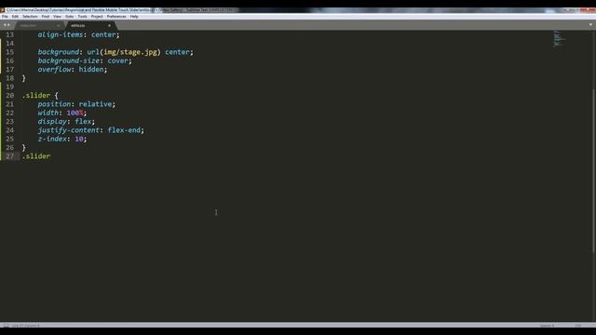This screenshot has width=596, height=335.
Task: Click line number 13 in gutter
Action: pyautogui.click(x=9, y=34)
